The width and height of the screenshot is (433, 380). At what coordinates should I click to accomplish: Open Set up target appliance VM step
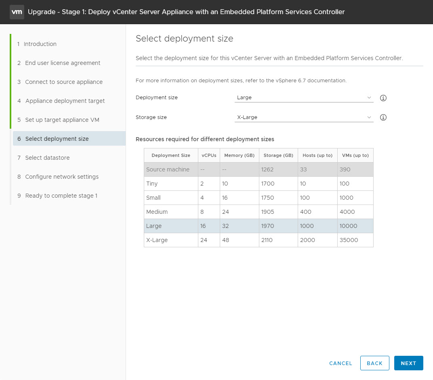pyautogui.click(x=58, y=120)
